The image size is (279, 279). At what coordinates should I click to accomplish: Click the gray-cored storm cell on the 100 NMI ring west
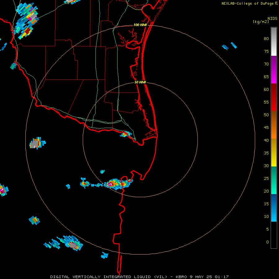click(x=38, y=143)
